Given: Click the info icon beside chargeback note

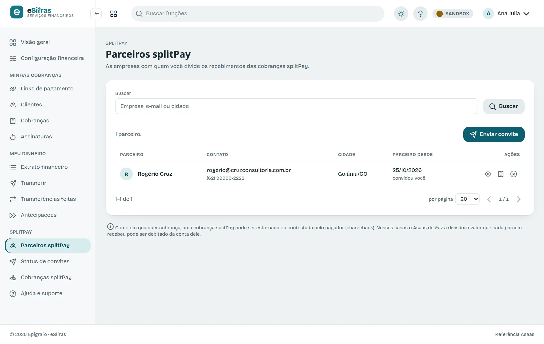Looking at the screenshot, I should pos(110,227).
